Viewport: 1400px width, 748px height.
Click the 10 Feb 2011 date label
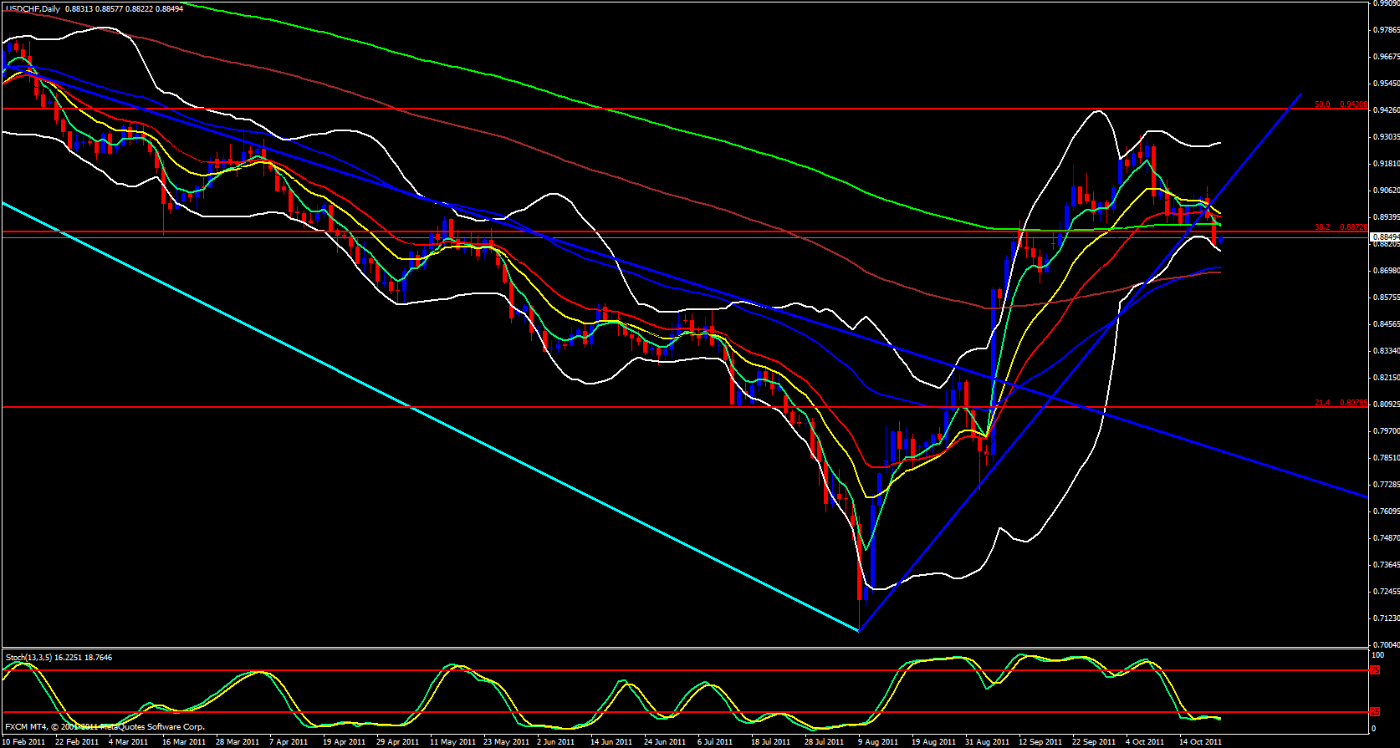[x=24, y=742]
